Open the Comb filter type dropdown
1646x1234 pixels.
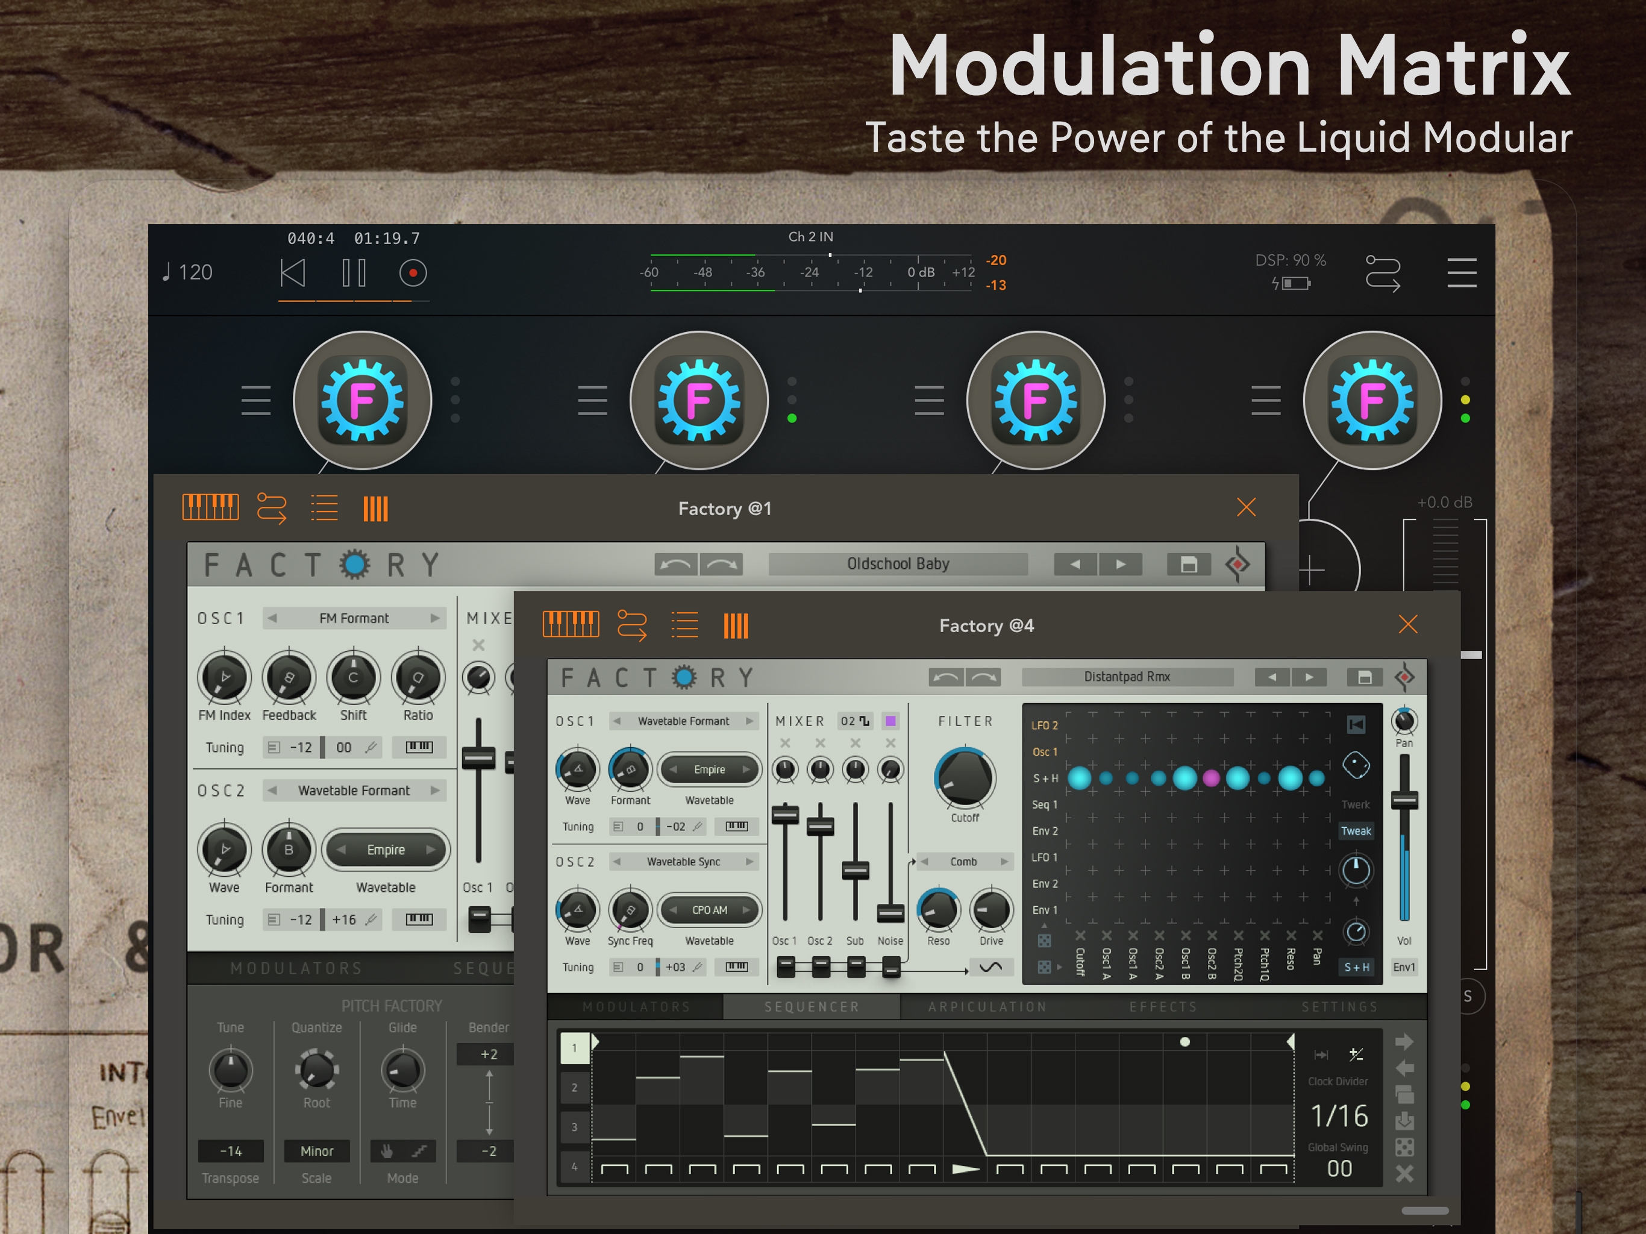pyautogui.click(x=963, y=862)
